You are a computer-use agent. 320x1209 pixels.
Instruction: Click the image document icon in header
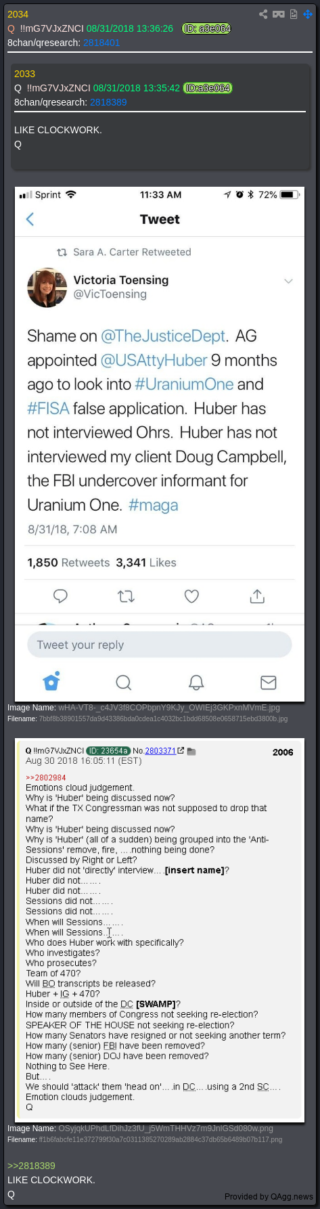click(294, 14)
